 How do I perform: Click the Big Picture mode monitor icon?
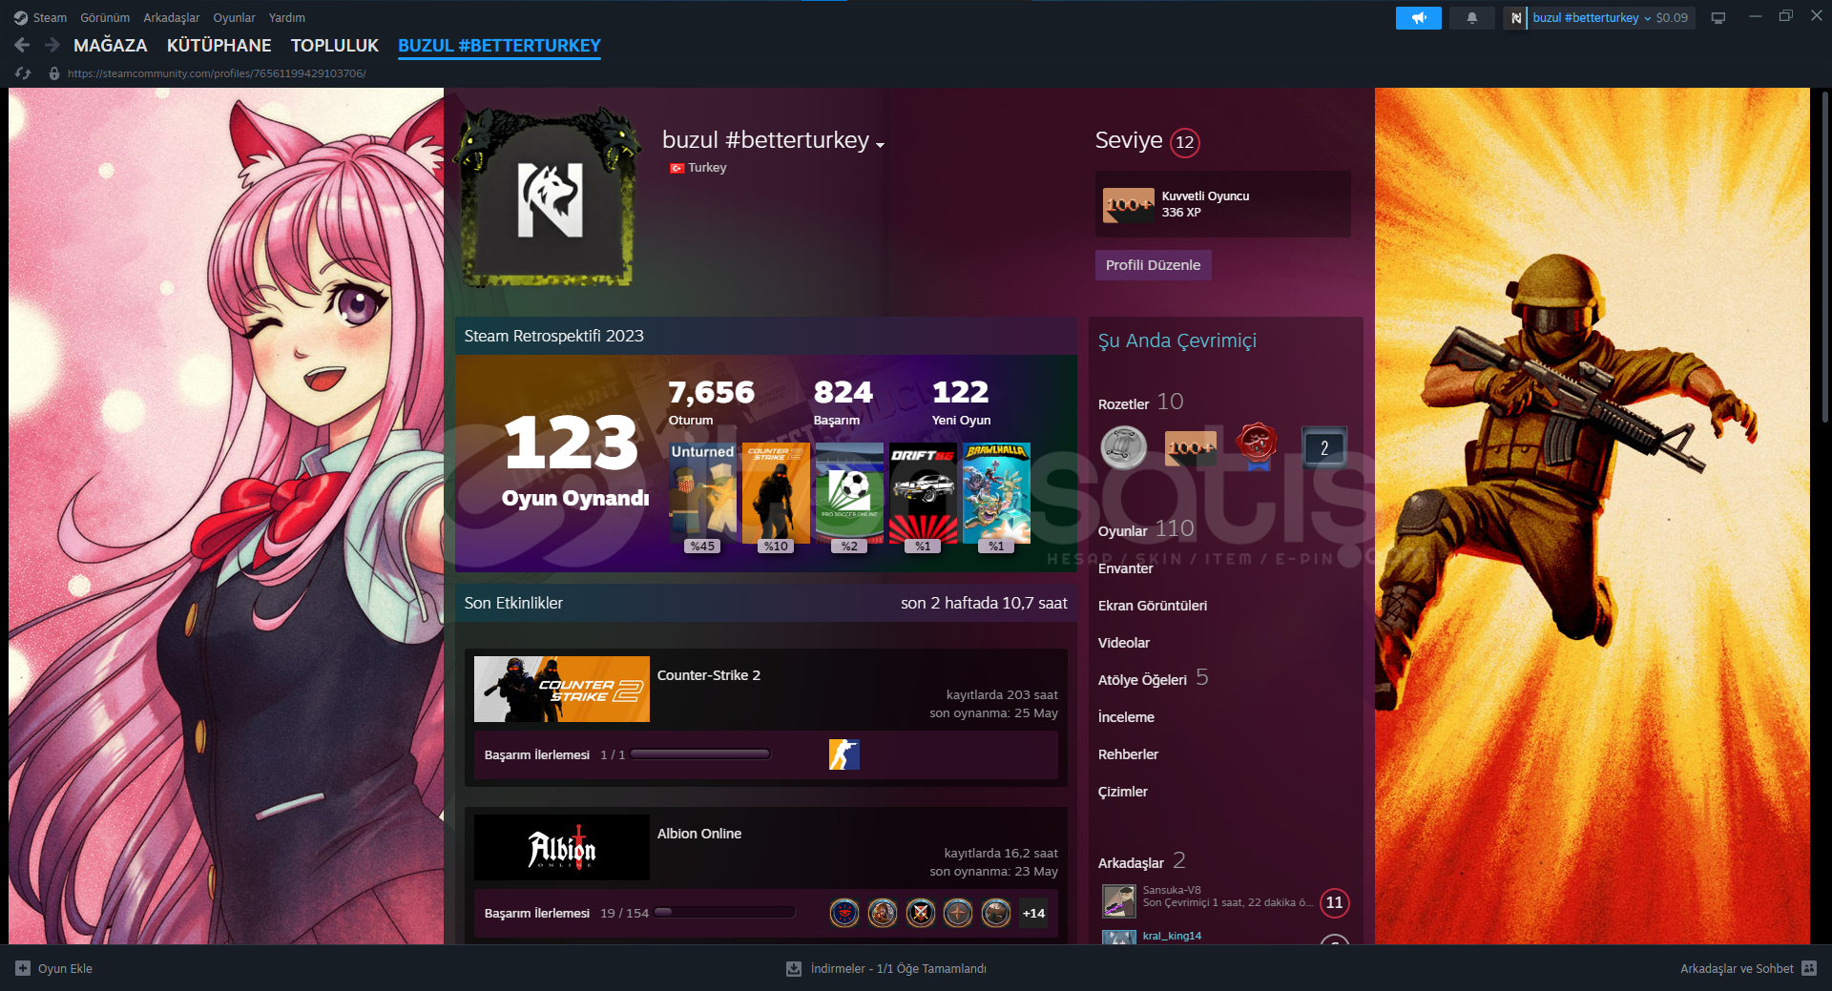(1718, 18)
